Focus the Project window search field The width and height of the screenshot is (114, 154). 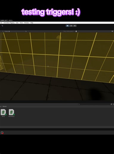[94, 104]
